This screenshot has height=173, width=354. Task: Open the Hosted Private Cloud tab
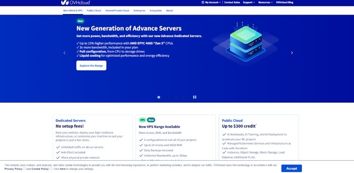click(x=117, y=10)
